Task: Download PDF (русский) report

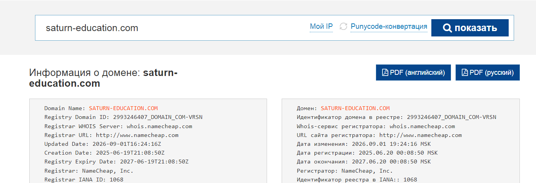Action: (488, 73)
